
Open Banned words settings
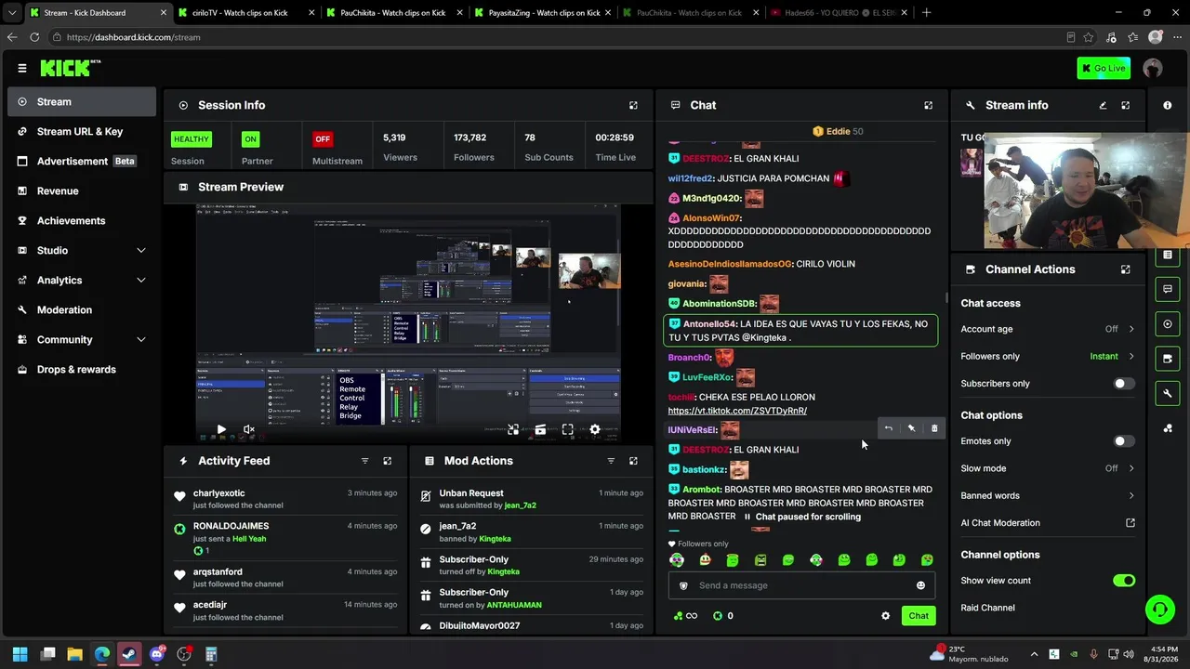pyautogui.click(x=1048, y=495)
